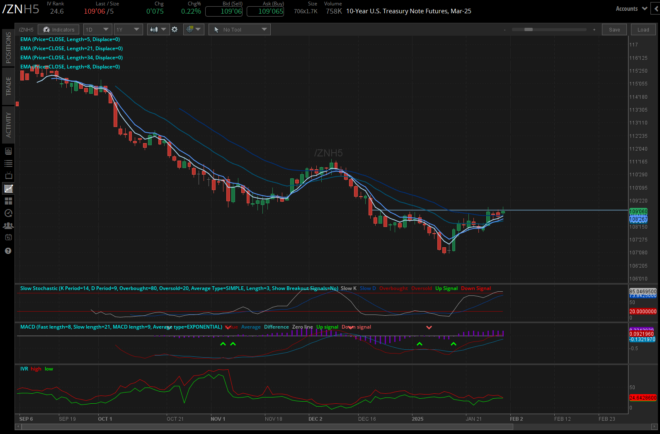This screenshot has height=434, width=660.
Task: Open the TV broadcast icon in sidebar
Action: (x=8, y=176)
